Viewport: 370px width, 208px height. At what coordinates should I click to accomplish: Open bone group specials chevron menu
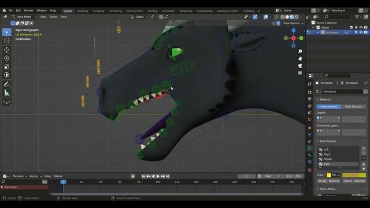tap(364, 158)
